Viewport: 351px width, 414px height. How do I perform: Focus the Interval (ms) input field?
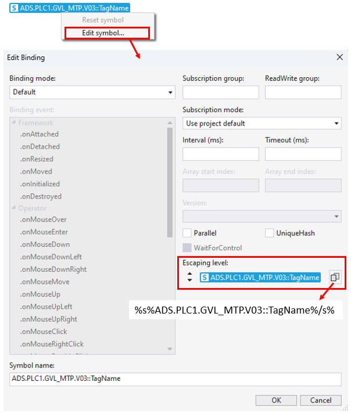(220, 154)
